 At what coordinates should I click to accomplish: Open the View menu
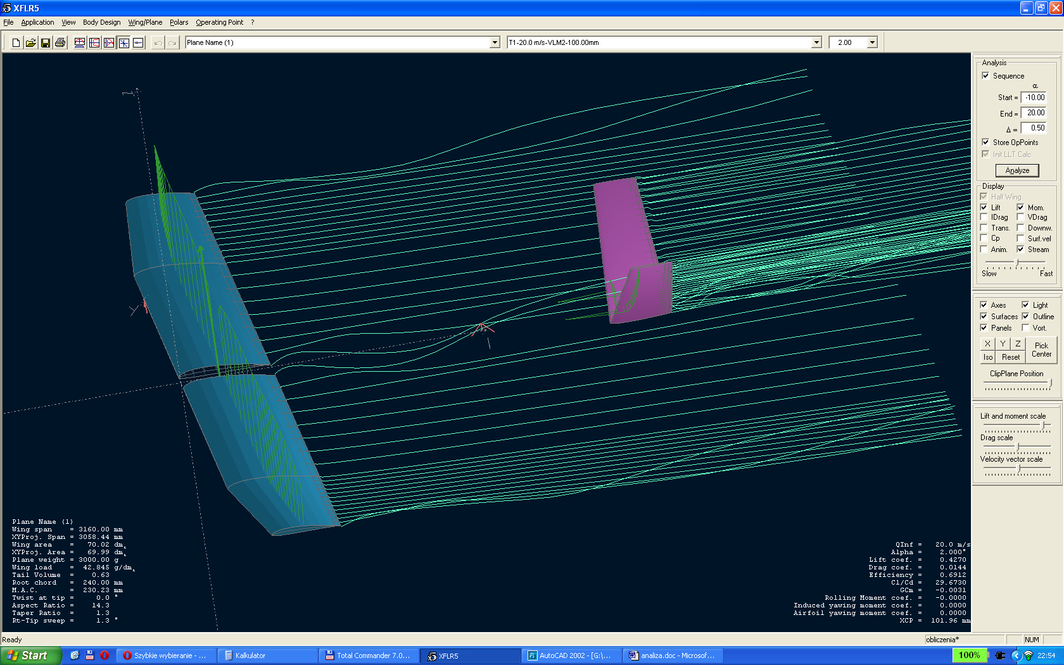coord(68,22)
